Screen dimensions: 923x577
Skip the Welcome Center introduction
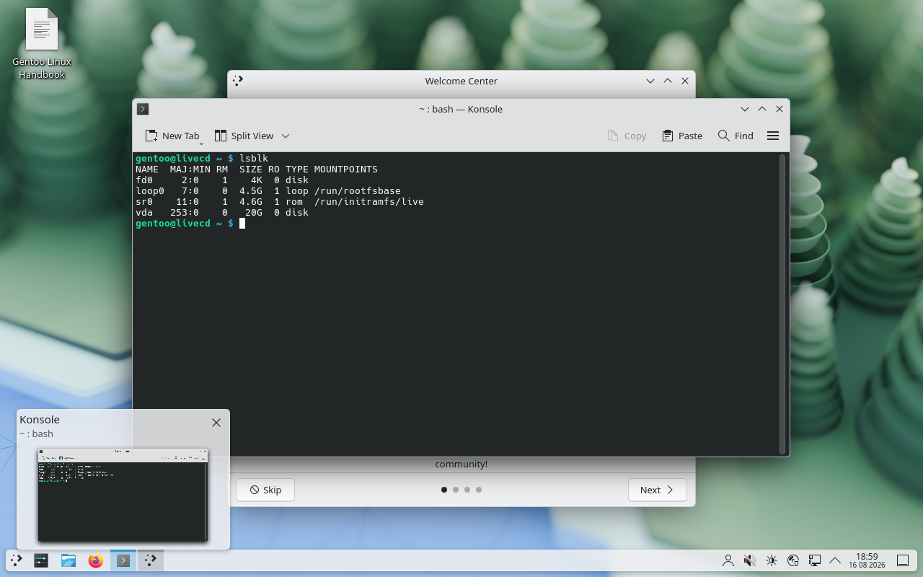(265, 490)
